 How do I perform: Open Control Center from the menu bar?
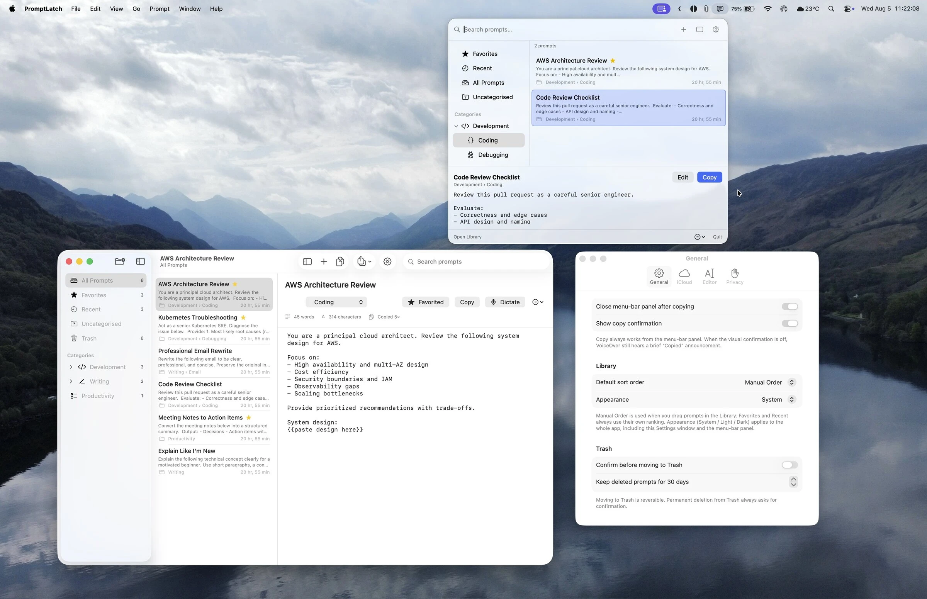848,8
